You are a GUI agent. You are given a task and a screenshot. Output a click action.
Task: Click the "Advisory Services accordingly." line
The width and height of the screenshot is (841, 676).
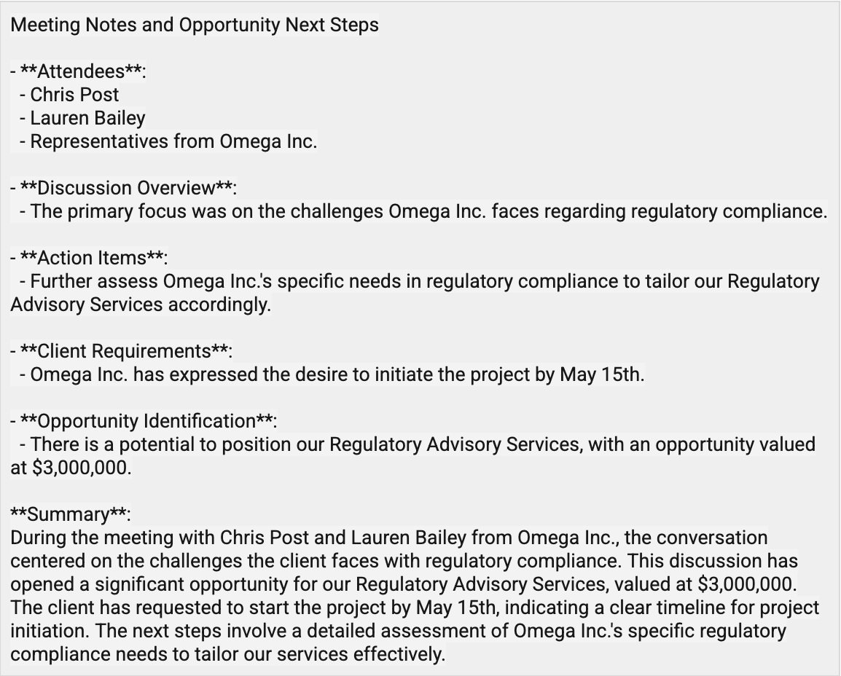point(141,304)
